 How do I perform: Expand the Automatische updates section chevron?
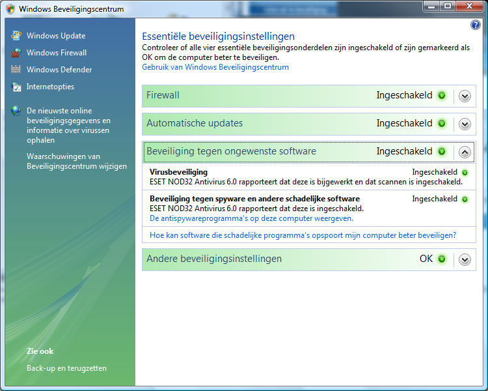(x=465, y=124)
